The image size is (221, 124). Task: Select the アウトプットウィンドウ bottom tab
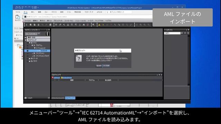pyautogui.click(x=58, y=98)
